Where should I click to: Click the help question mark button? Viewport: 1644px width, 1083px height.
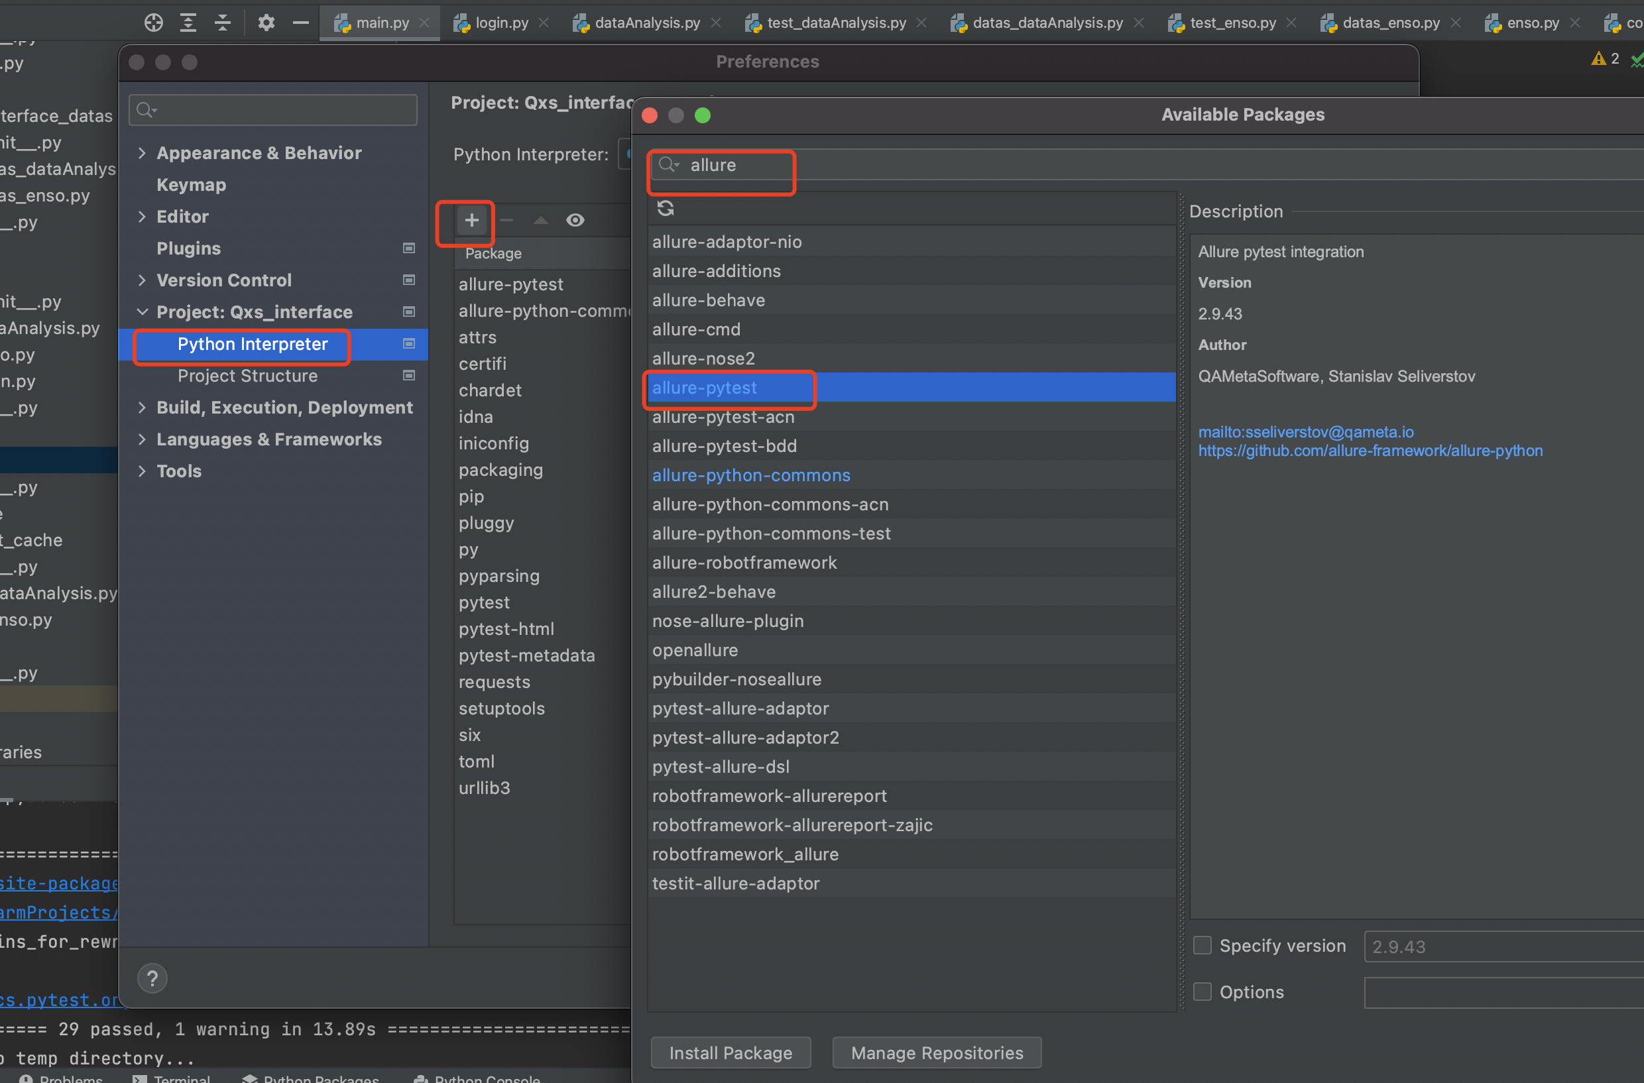pos(152,979)
